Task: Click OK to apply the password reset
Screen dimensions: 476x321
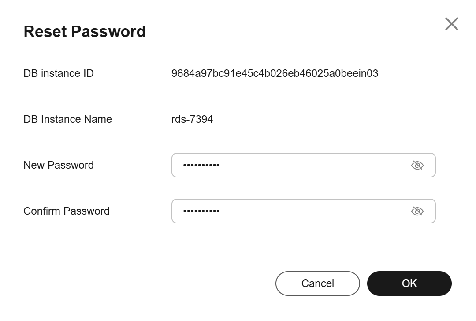Action: click(409, 283)
